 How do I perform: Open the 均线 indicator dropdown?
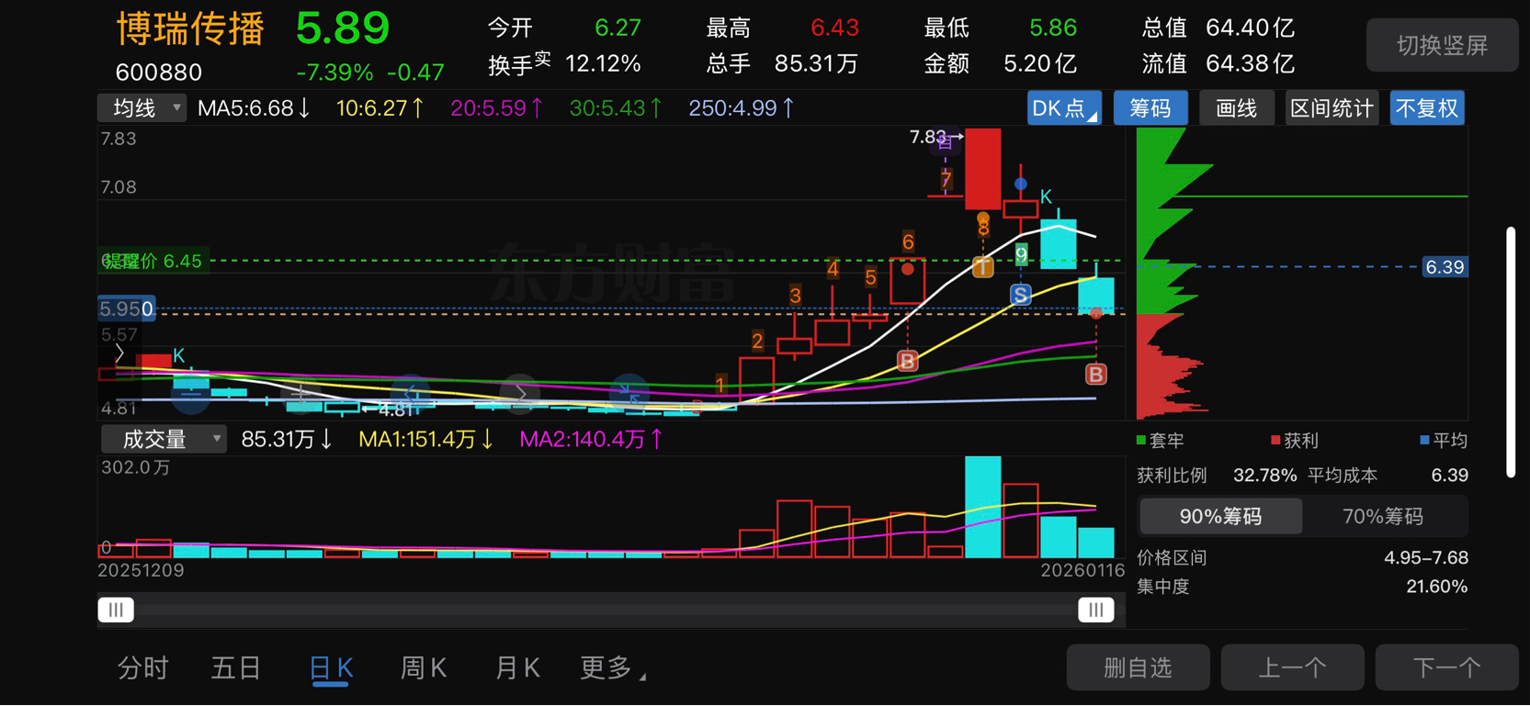[142, 108]
